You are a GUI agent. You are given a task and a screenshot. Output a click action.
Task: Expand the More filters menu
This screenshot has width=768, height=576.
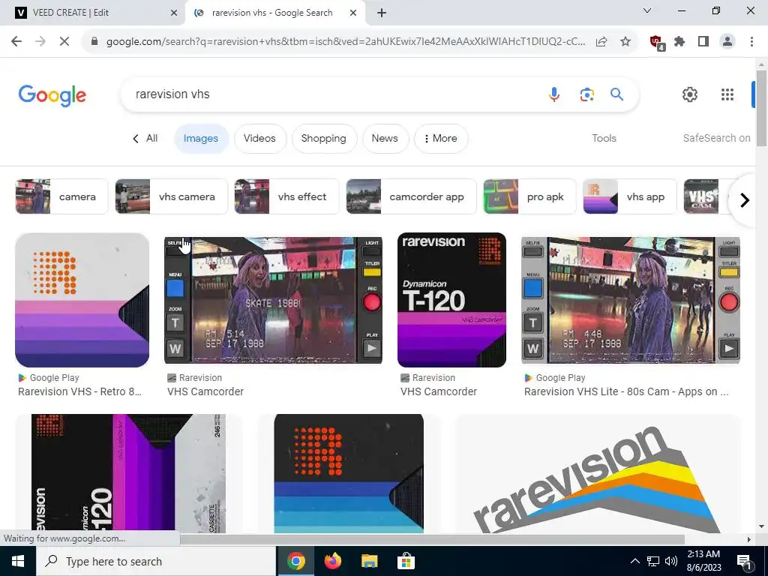pyautogui.click(x=441, y=139)
